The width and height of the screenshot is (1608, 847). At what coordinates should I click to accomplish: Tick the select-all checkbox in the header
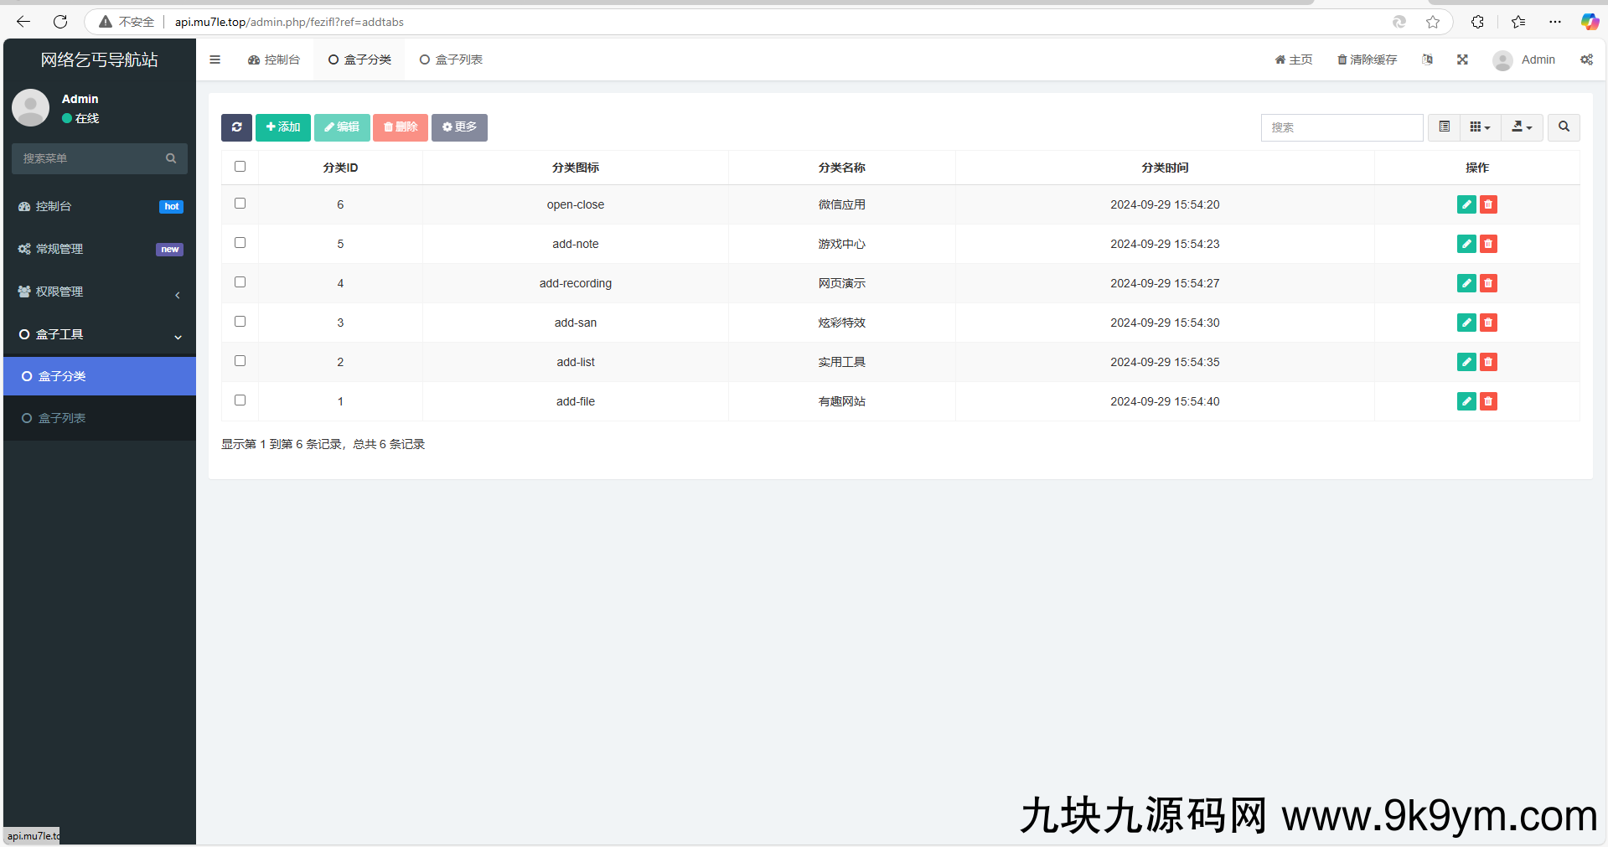(x=240, y=167)
